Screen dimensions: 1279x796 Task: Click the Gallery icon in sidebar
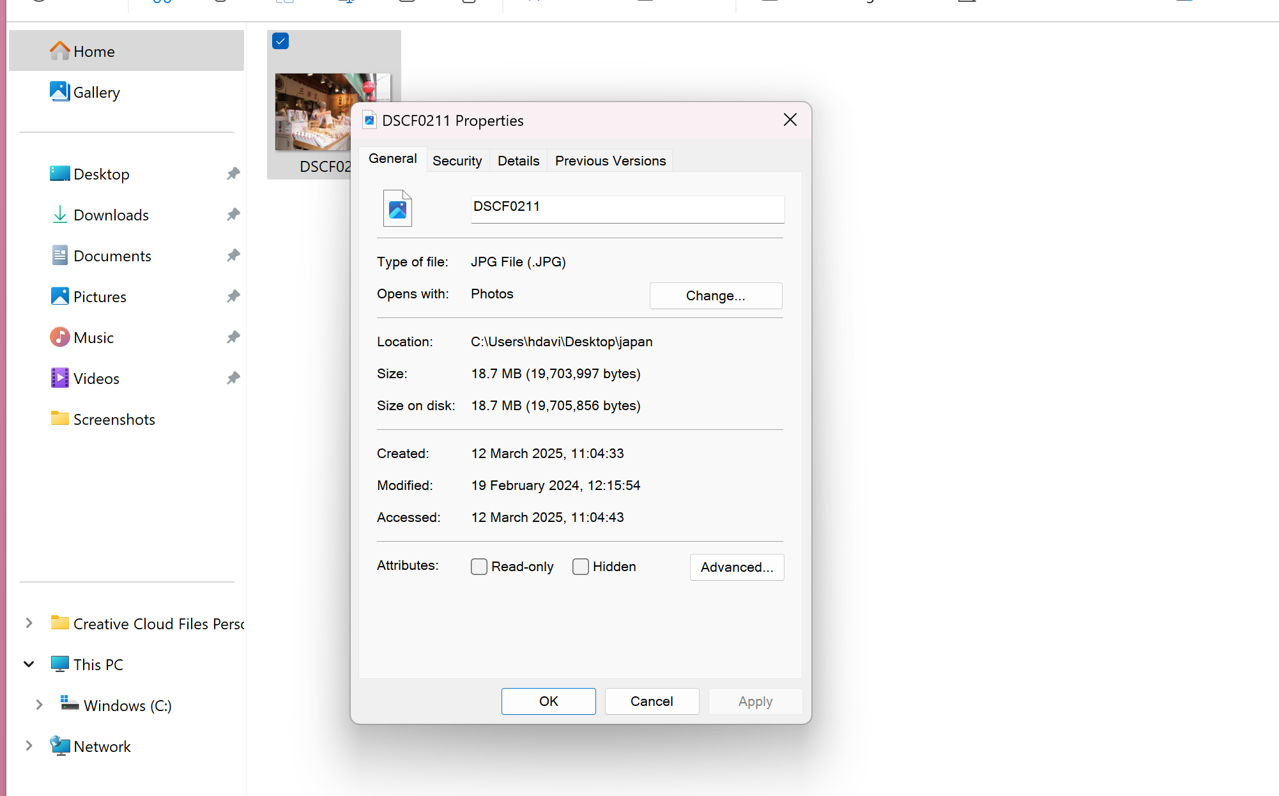[x=59, y=91]
